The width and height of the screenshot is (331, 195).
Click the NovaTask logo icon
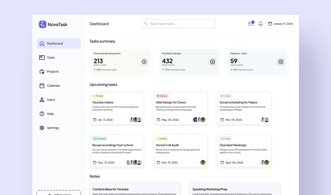pyautogui.click(x=42, y=24)
